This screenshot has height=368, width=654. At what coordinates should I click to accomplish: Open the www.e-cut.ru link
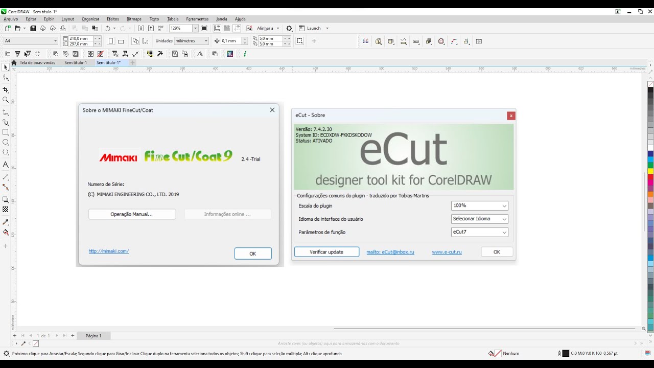447,252
